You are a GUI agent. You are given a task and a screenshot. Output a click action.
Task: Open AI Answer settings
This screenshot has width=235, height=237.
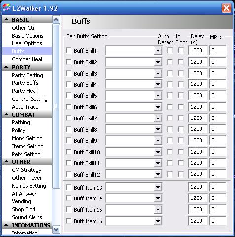(24, 194)
